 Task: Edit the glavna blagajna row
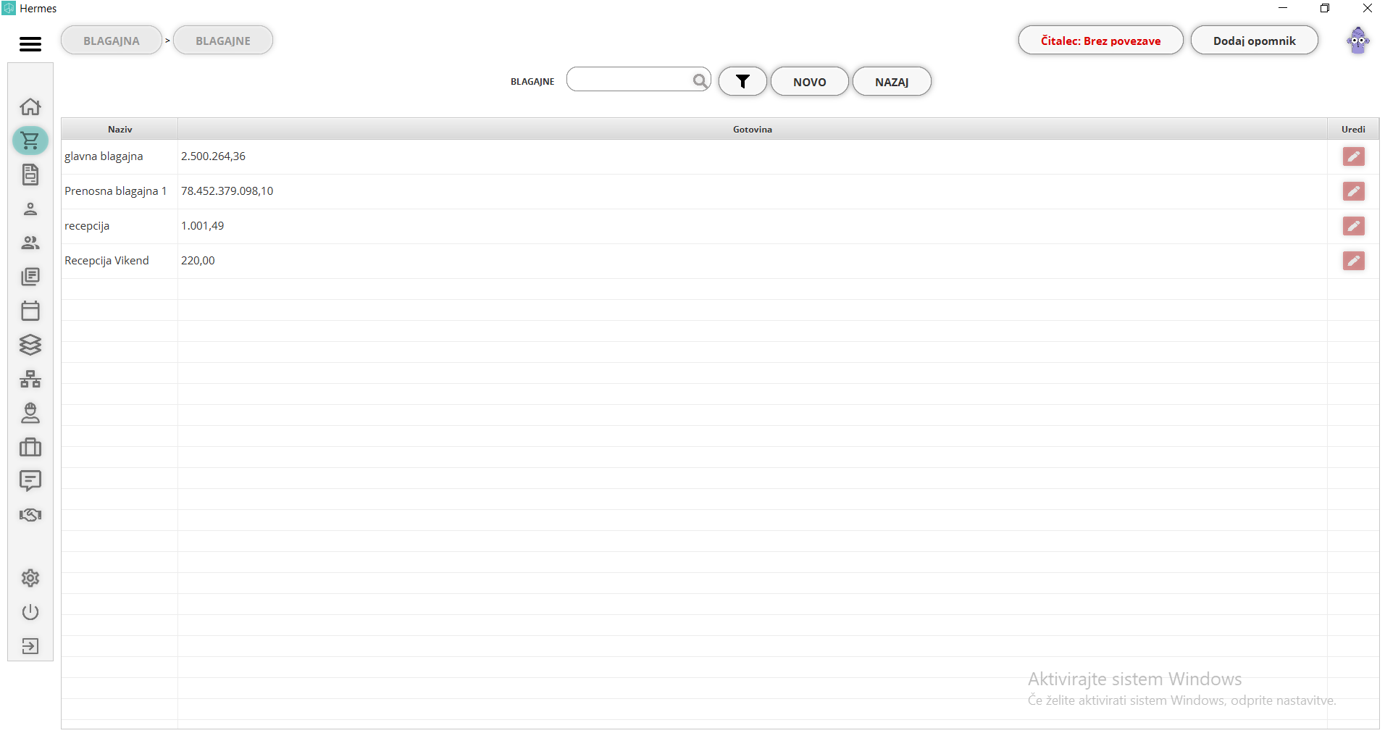click(1353, 156)
